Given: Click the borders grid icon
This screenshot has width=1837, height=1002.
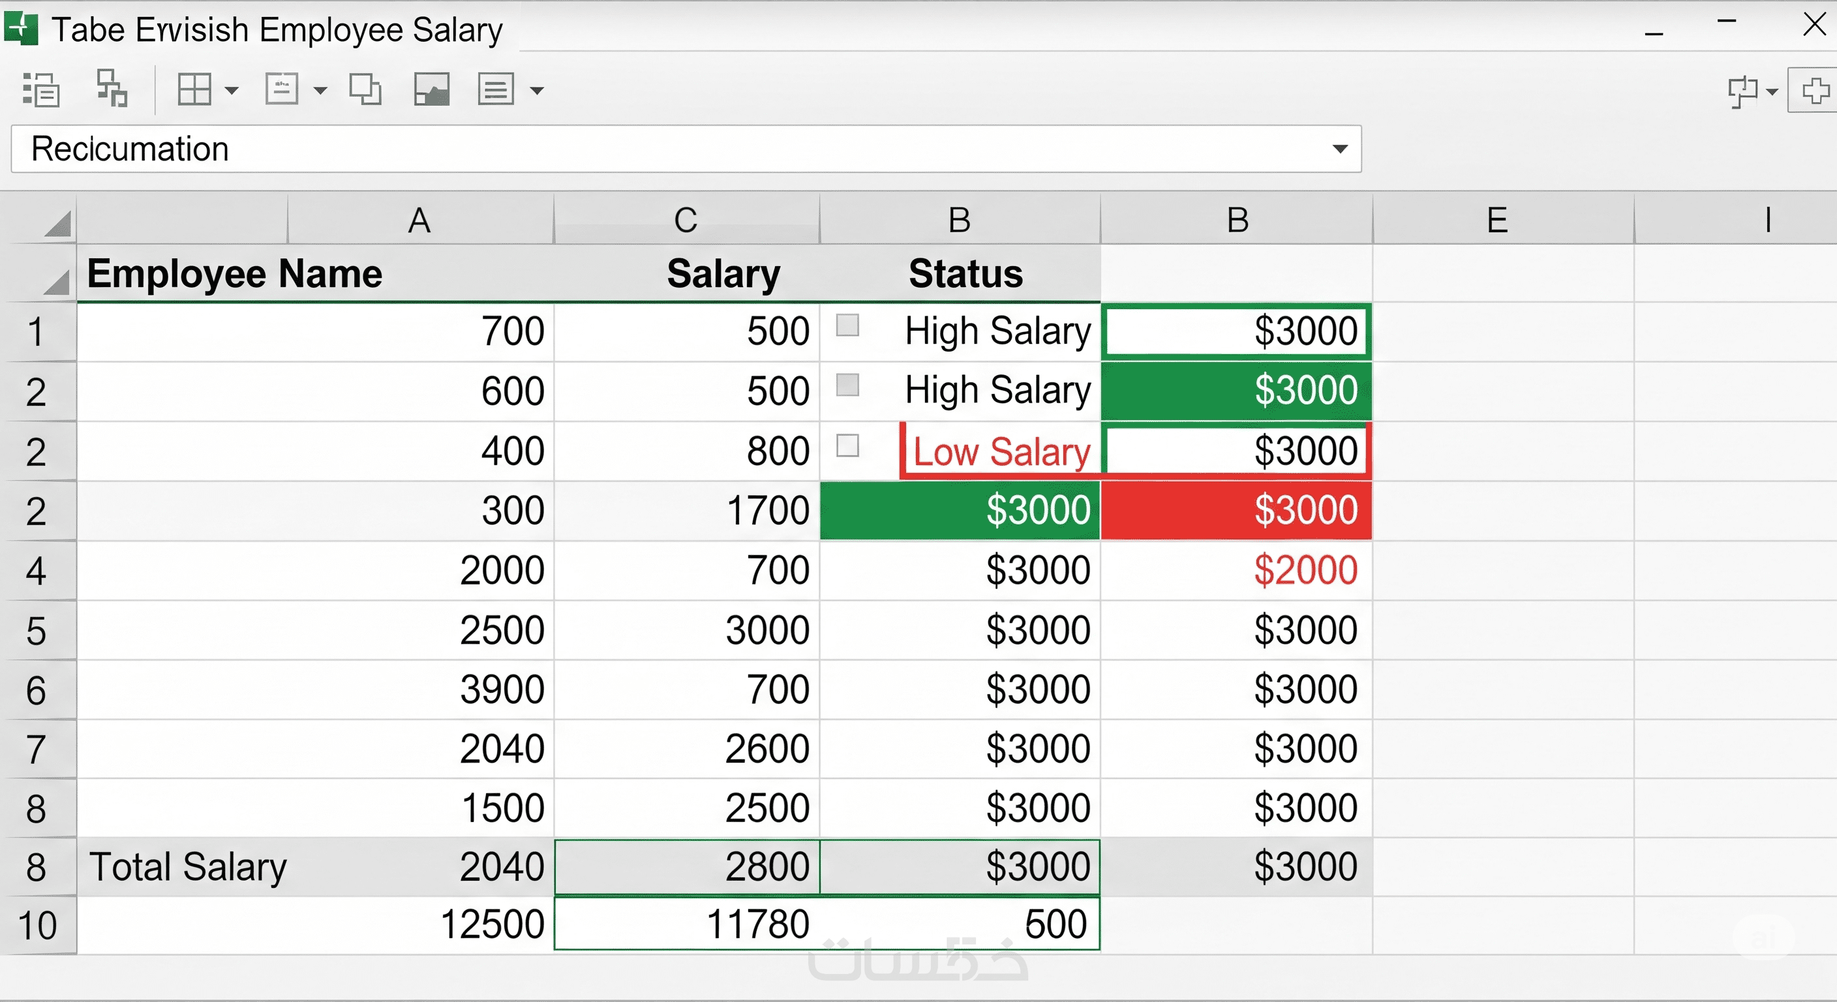Looking at the screenshot, I should click(x=194, y=90).
